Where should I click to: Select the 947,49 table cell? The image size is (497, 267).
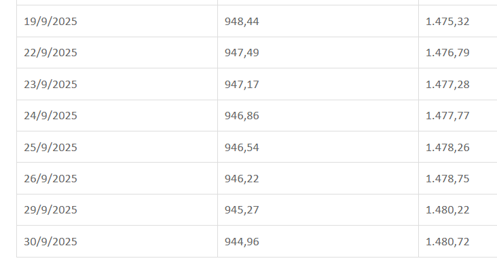pyautogui.click(x=318, y=52)
